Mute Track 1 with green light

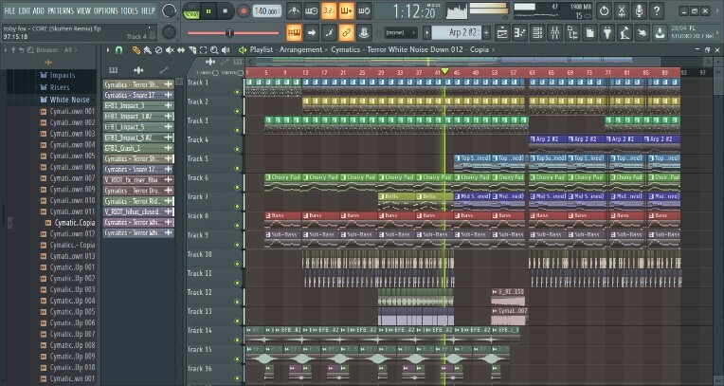[237, 92]
